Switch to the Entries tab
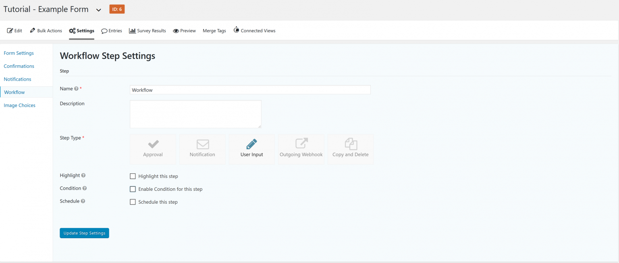Screen dimensions: 619x263 (x=112, y=30)
